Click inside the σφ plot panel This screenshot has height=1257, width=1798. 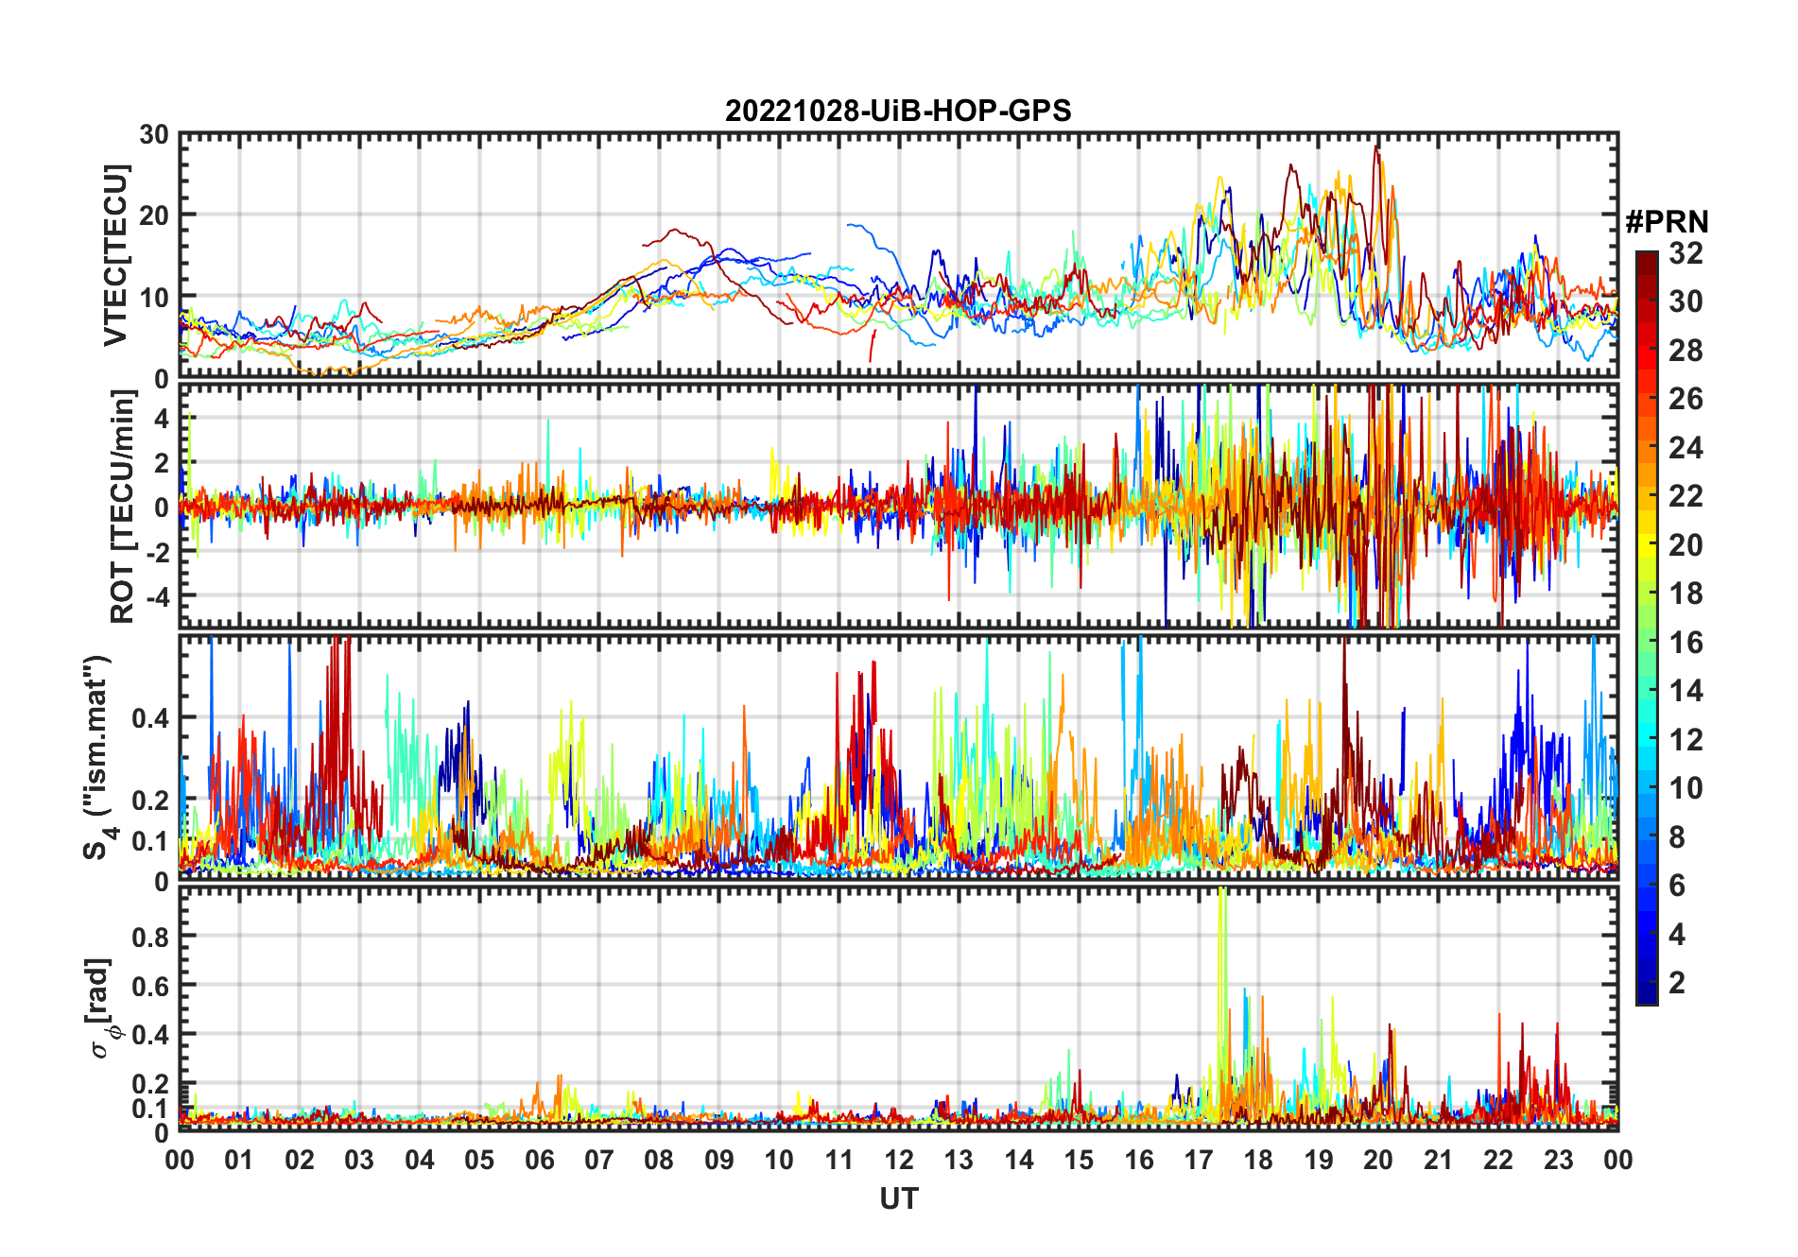tap(899, 1007)
